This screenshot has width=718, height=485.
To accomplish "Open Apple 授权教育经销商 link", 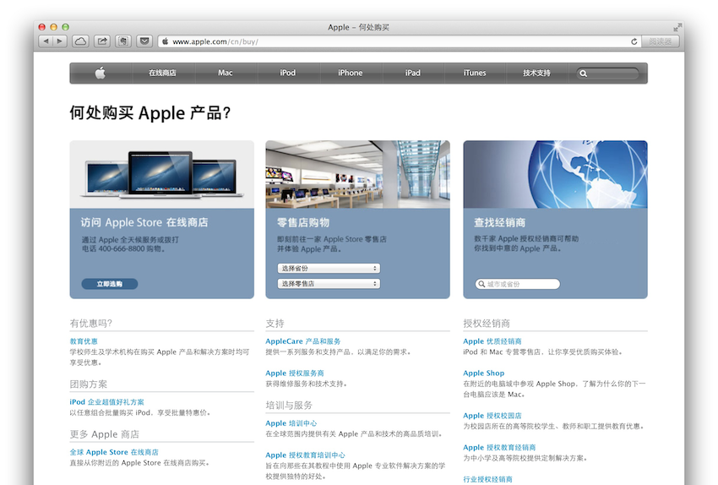I will 499,448.
